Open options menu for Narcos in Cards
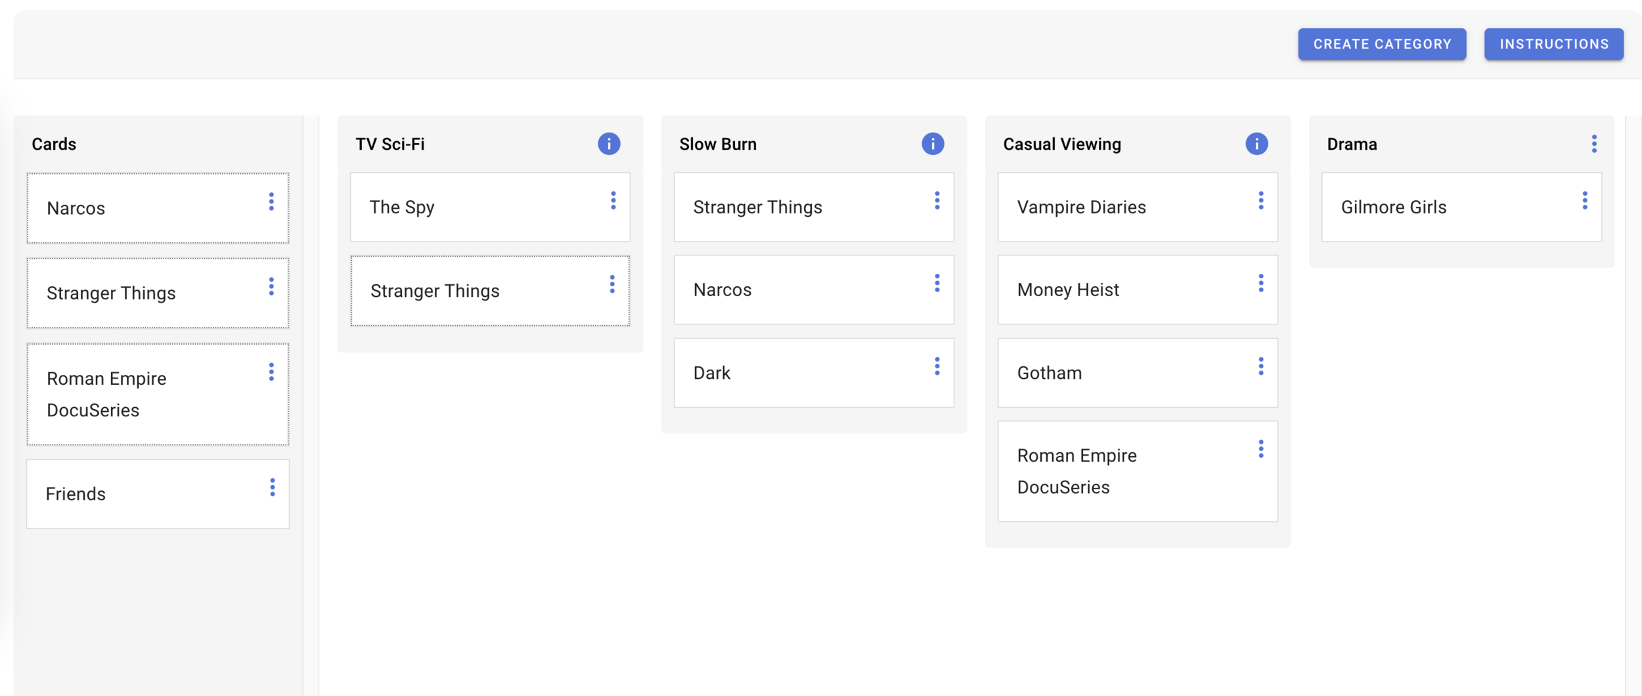The width and height of the screenshot is (1642, 696). click(x=271, y=202)
